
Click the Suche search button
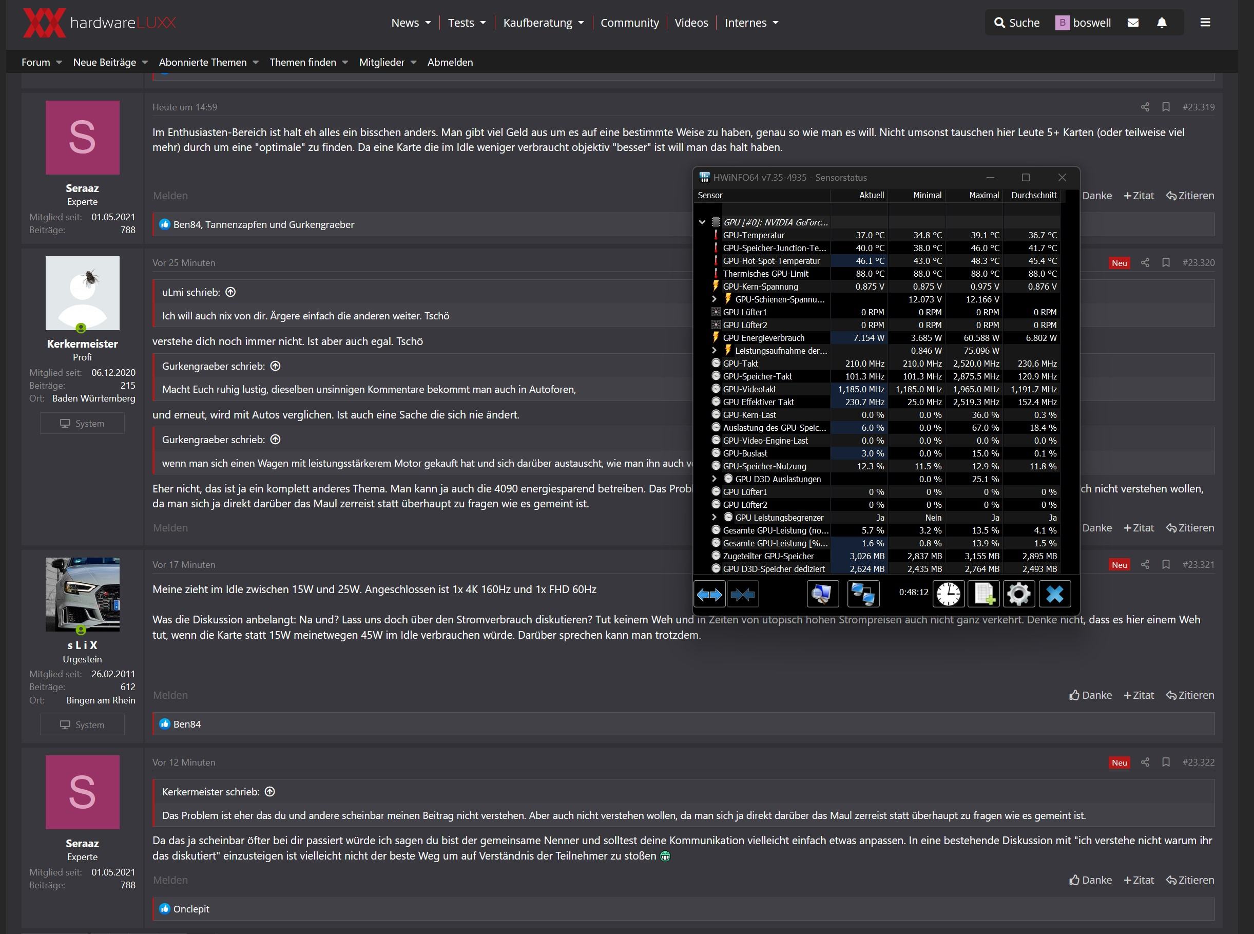(1017, 23)
